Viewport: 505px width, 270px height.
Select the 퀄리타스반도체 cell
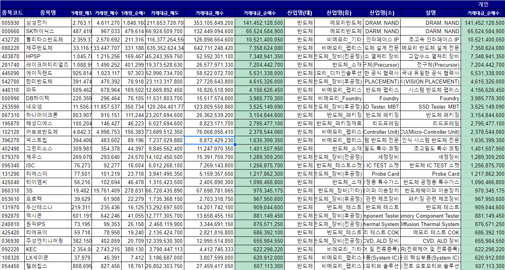[x=48, y=40]
